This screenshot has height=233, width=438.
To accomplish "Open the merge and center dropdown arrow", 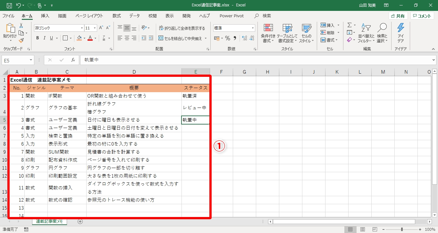I will tap(206, 38).
